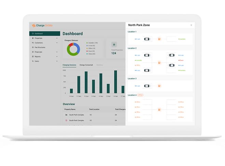Image resolution: width=225 pixels, height=166 pixels.
Task: Expand the Customers sidebar menu
Action: pos(57,43)
